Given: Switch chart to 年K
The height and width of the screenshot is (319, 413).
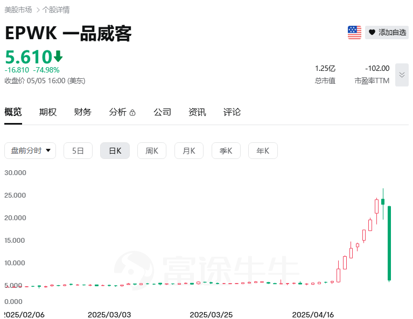Looking at the screenshot, I should coord(263,150).
